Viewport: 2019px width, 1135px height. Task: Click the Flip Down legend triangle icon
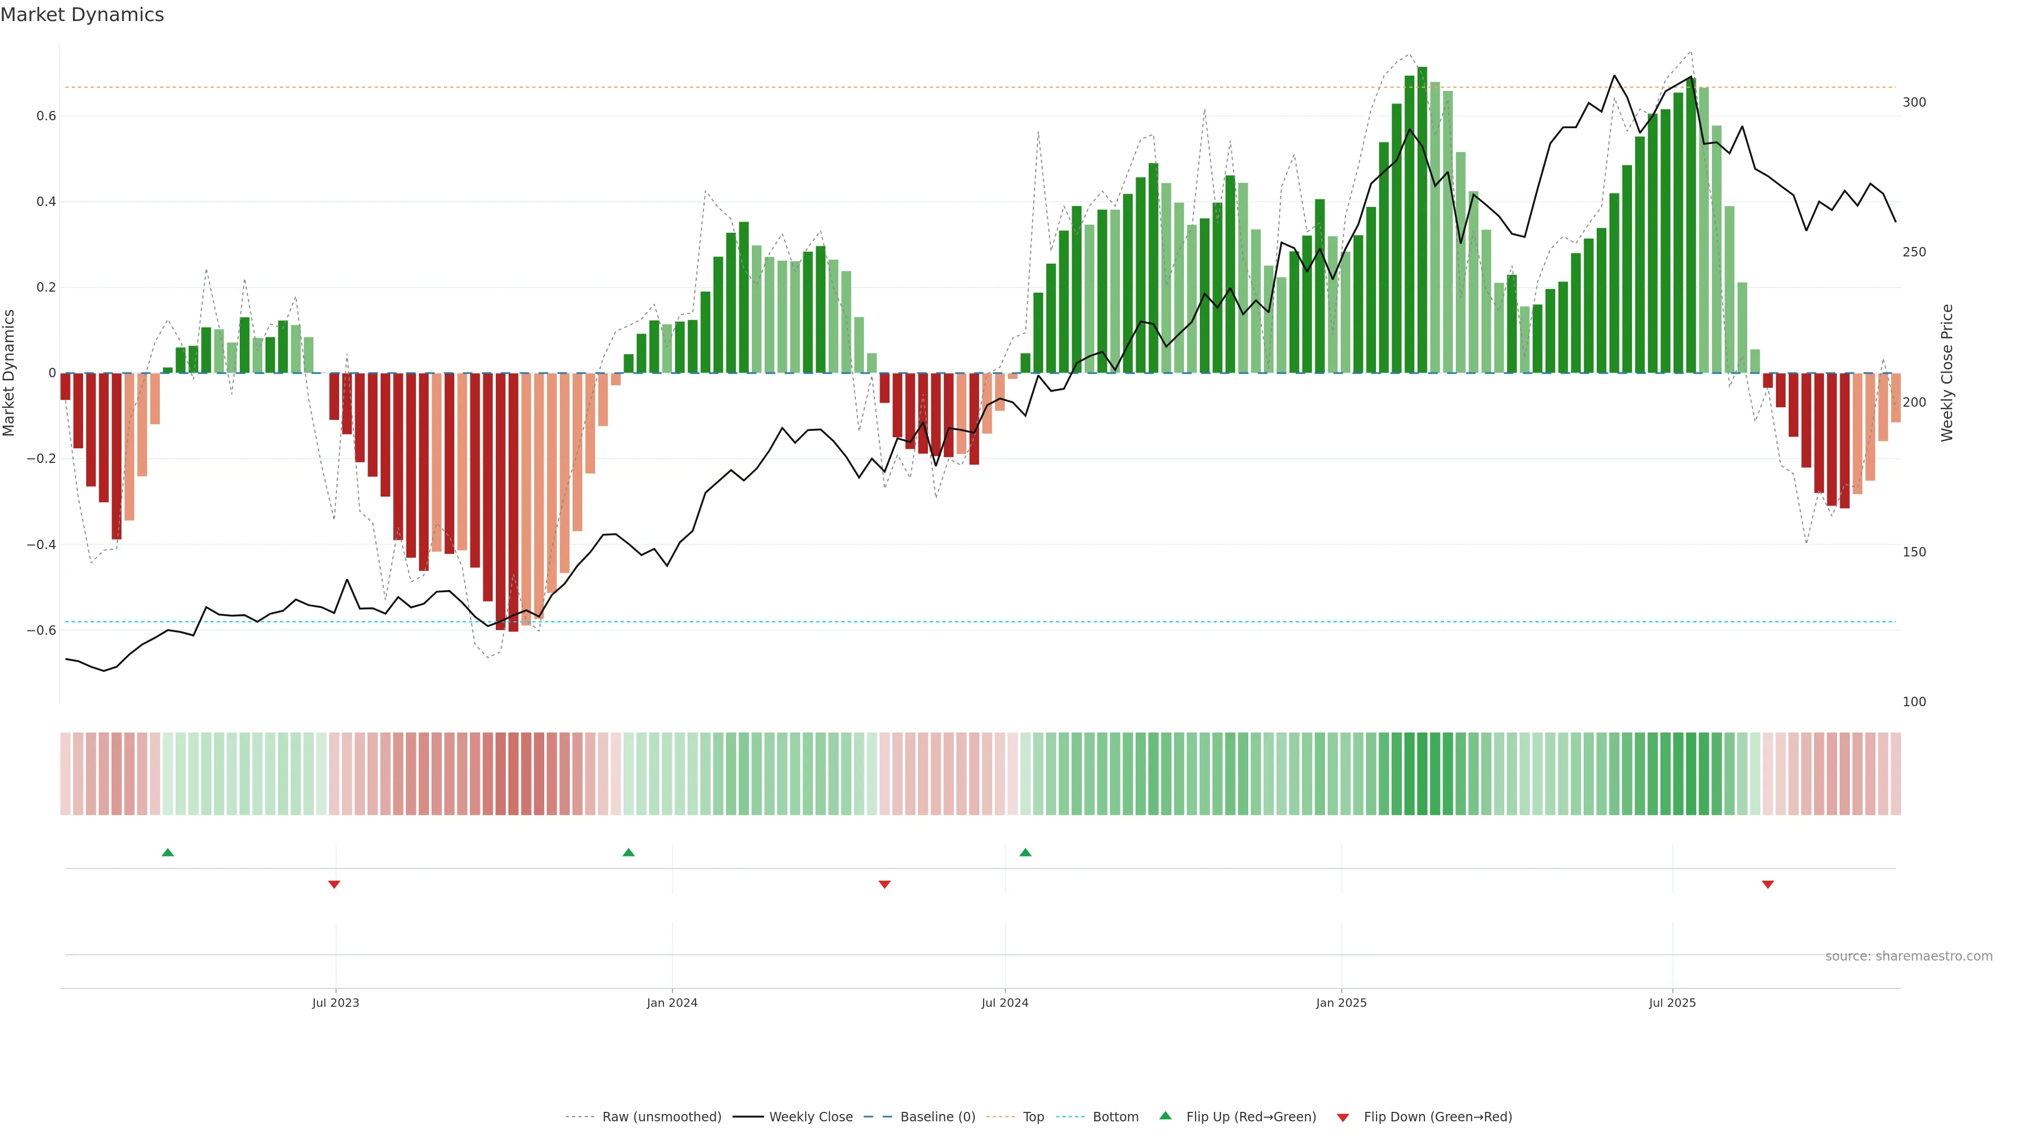coord(1343,1118)
